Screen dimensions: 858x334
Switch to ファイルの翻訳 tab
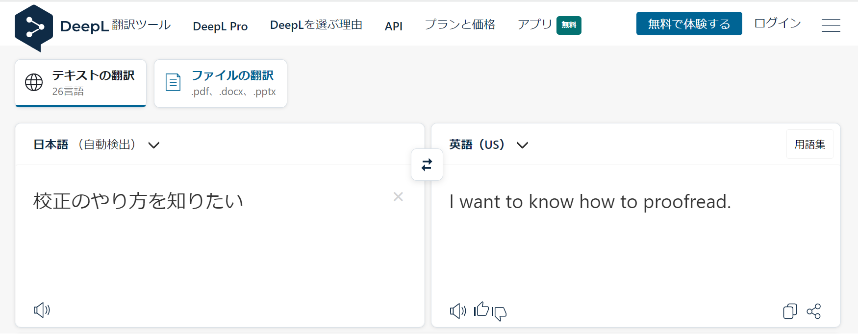click(221, 83)
